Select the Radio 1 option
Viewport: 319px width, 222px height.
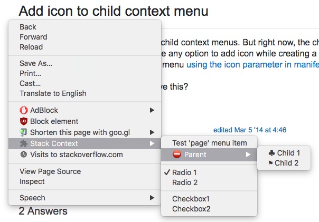[184, 172]
